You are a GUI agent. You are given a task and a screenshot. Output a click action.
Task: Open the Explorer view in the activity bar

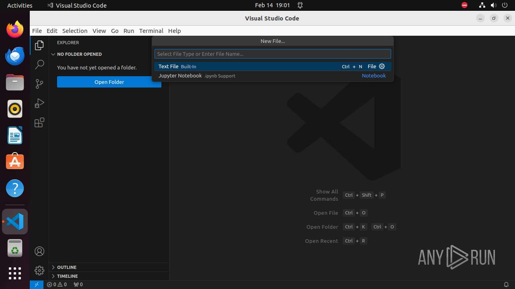[x=39, y=45]
